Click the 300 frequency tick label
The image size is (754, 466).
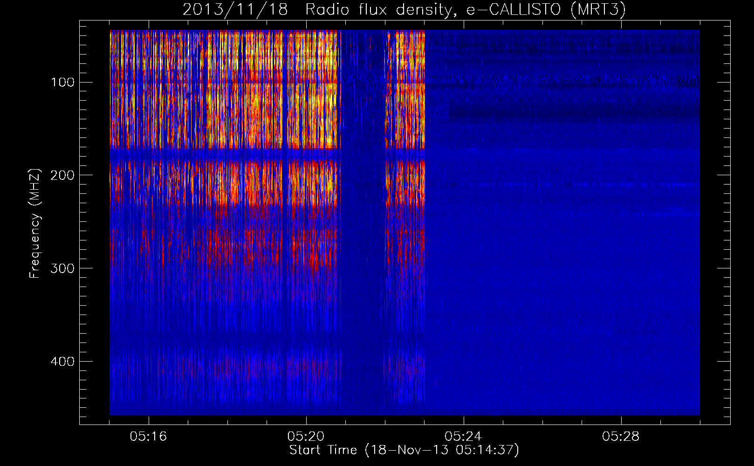click(x=62, y=268)
